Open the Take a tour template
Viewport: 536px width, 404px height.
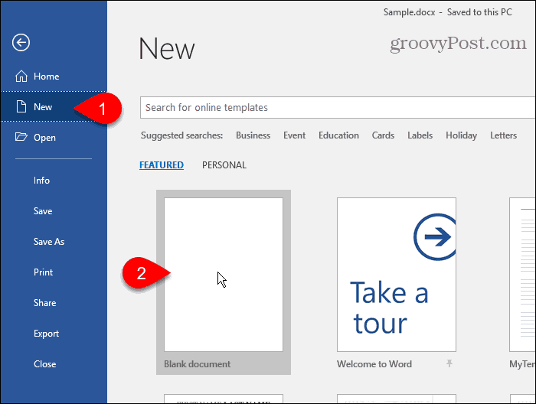click(x=397, y=275)
